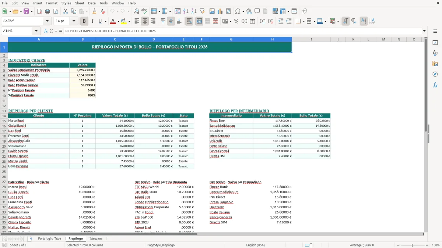The height and width of the screenshot is (248, 442).
Task: Open Font Color dropdown arrow
Action: (119, 21)
